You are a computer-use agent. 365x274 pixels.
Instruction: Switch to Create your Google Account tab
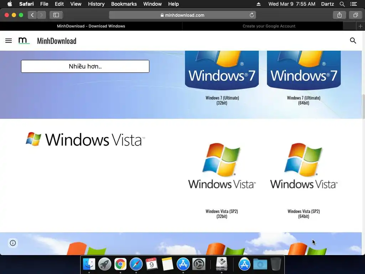(x=269, y=26)
